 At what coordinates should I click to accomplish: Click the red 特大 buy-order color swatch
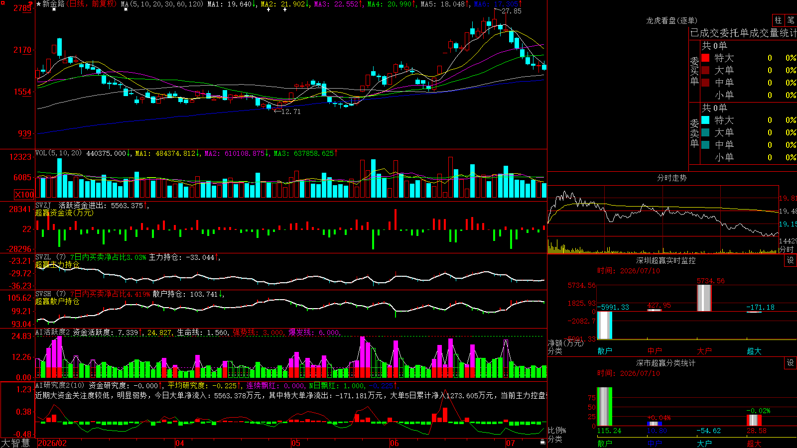(x=705, y=58)
